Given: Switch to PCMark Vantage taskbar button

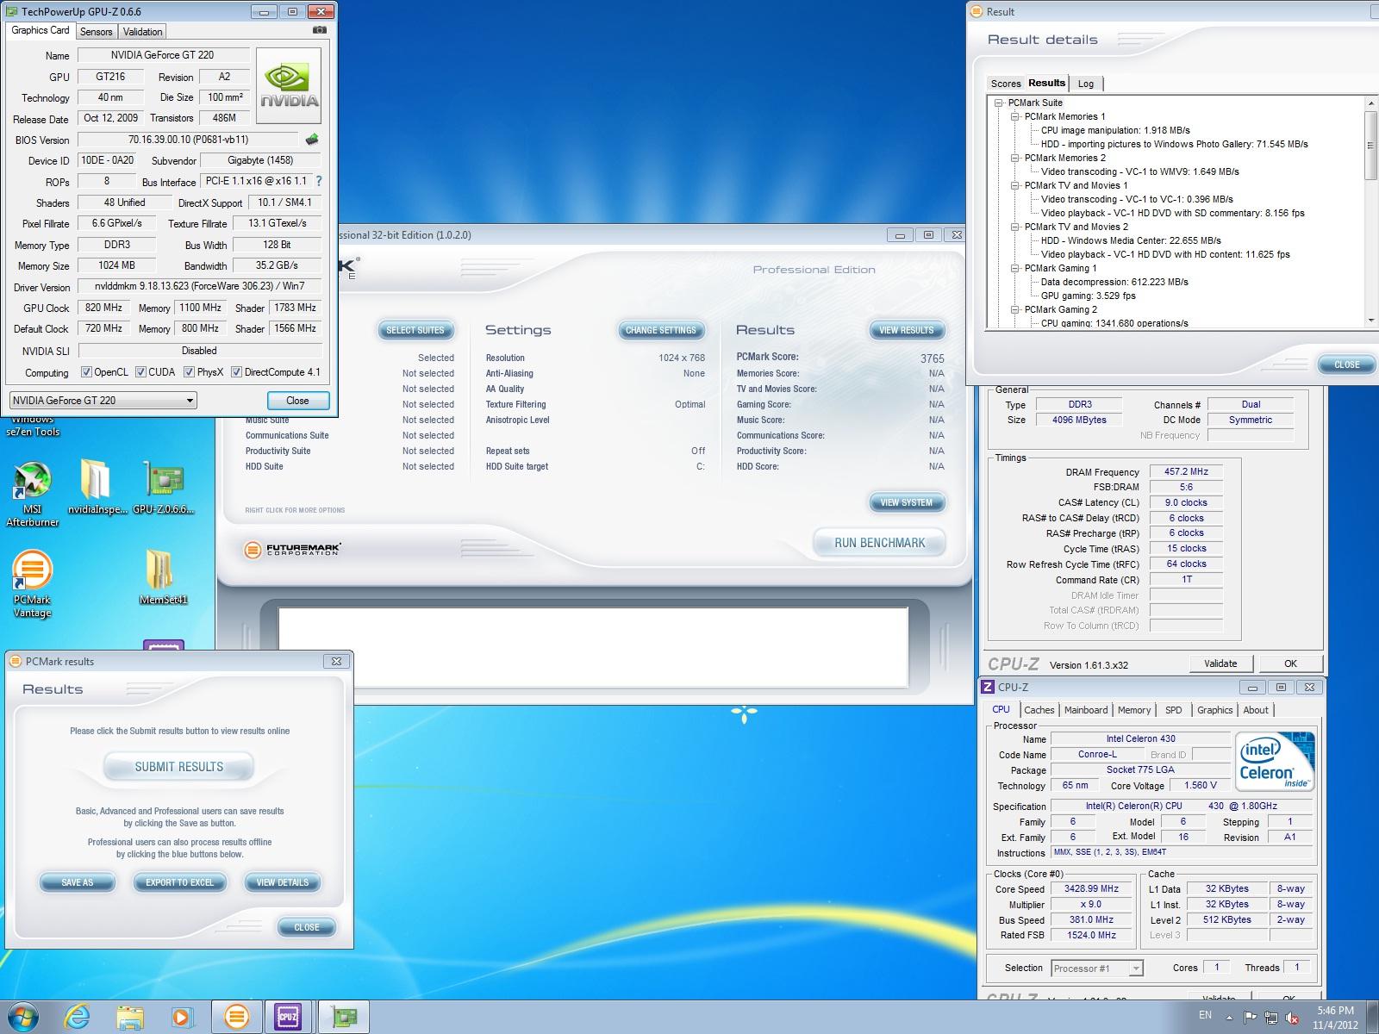Looking at the screenshot, I should coord(236,1018).
